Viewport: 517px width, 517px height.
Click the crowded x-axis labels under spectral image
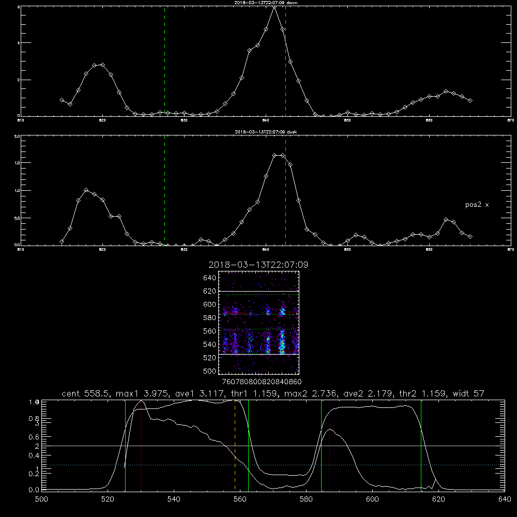[x=262, y=382]
